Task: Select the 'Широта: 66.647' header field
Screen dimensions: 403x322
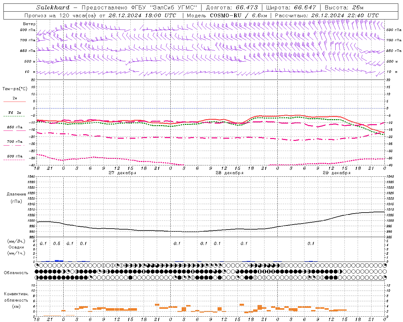Action: [x=291, y=8]
